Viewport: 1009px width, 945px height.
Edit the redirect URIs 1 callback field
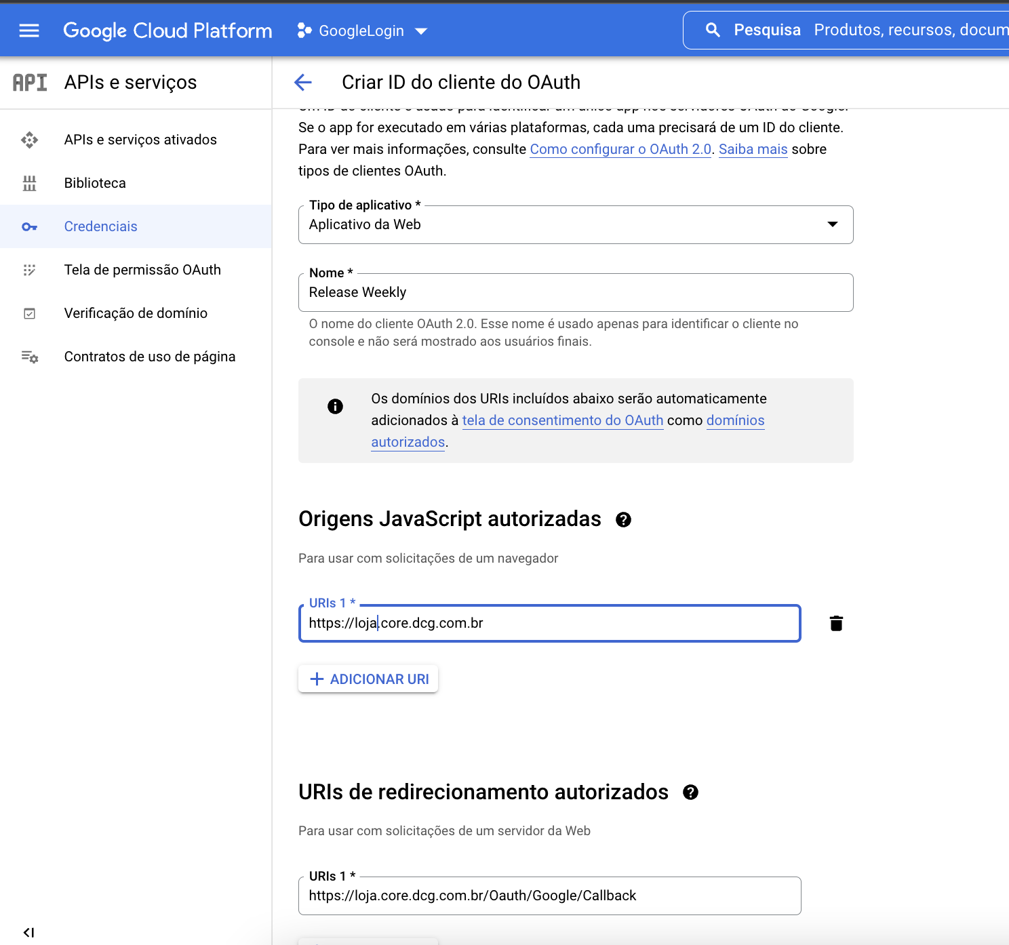tap(550, 896)
